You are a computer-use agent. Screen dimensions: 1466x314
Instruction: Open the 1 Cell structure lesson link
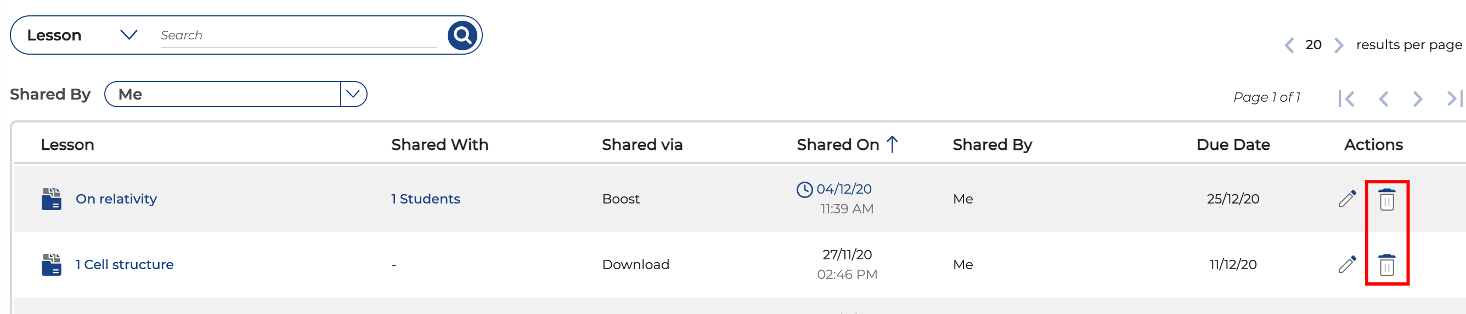(124, 265)
